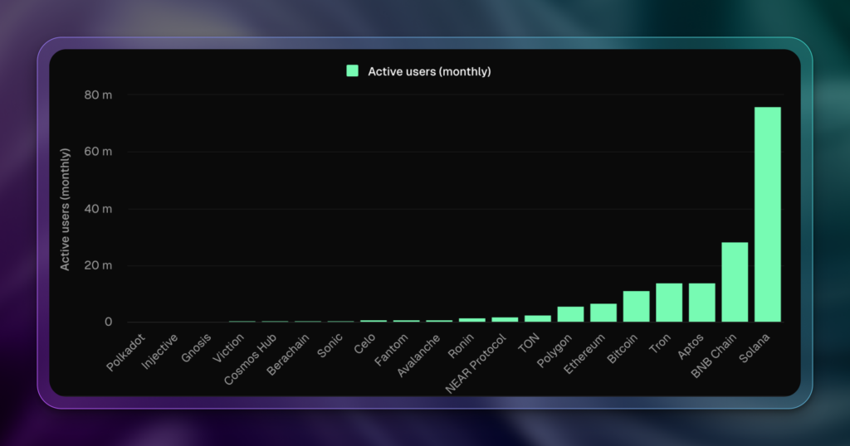Select the Polygon bar
This screenshot has height=446, width=850.
(570, 314)
